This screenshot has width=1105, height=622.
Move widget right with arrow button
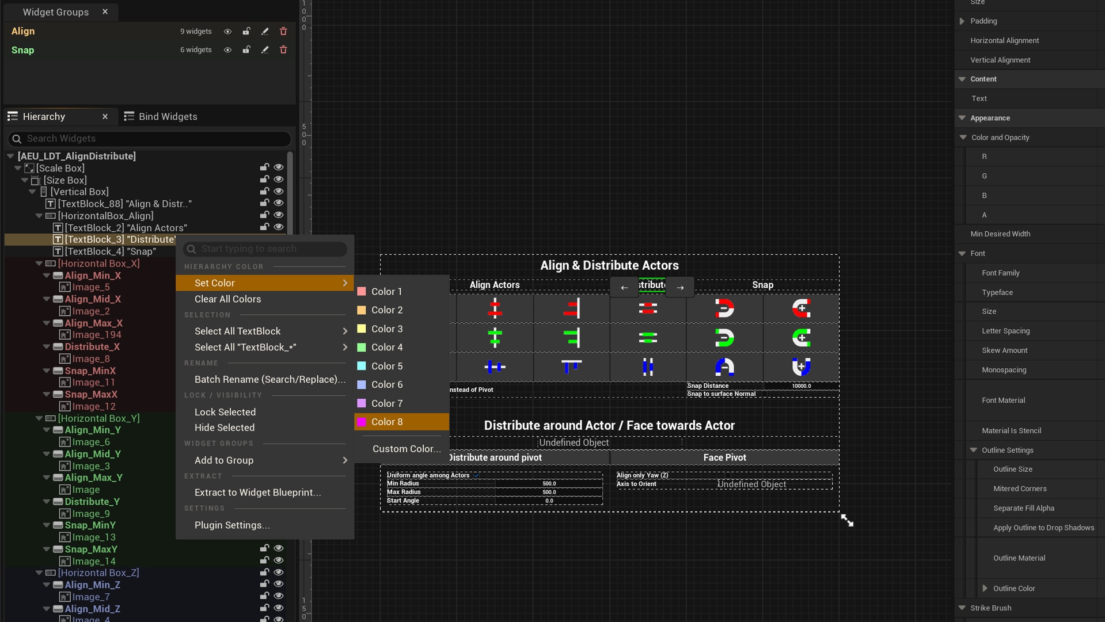click(x=680, y=287)
